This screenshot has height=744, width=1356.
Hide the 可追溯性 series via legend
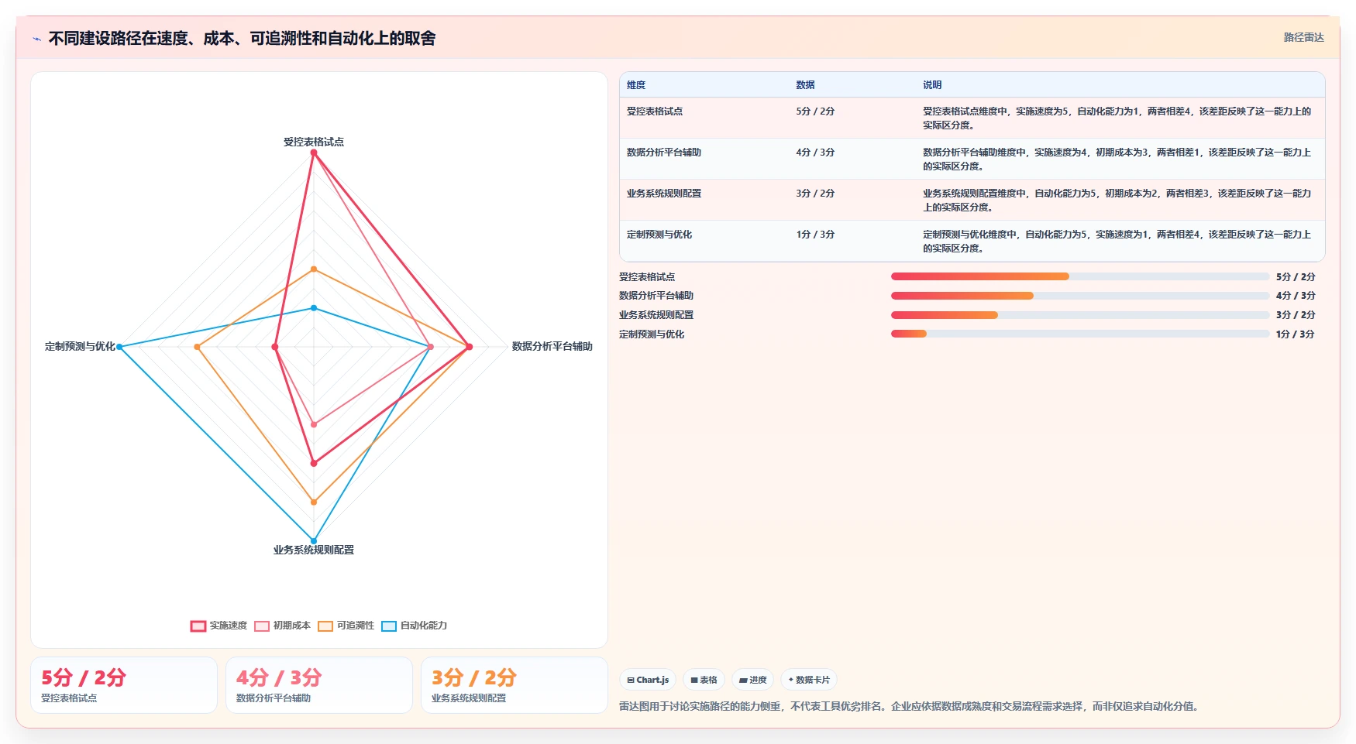(x=346, y=626)
